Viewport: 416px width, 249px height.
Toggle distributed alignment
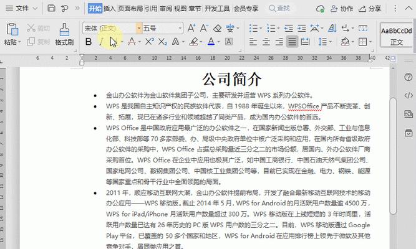305,42
